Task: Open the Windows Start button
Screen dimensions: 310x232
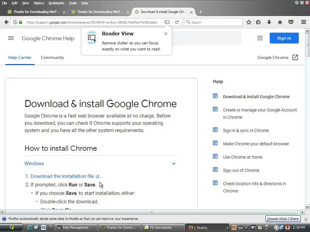Action: [12, 227]
